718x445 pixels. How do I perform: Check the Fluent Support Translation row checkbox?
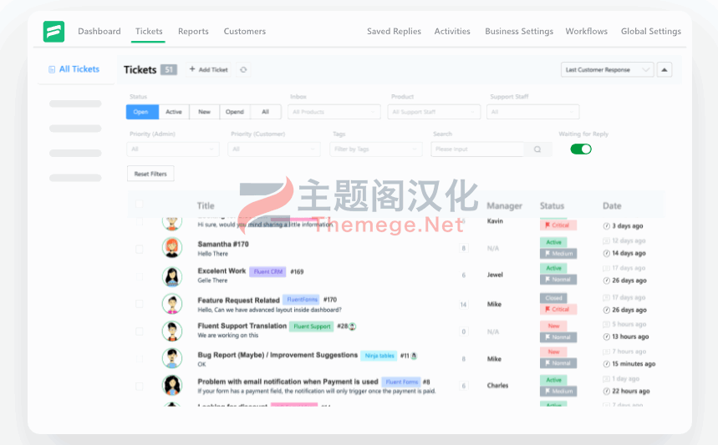tap(140, 331)
